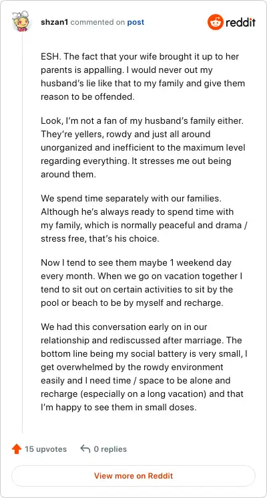Open the shzan1 username link
This screenshot has height=498, width=267.
[x=55, y=22]
